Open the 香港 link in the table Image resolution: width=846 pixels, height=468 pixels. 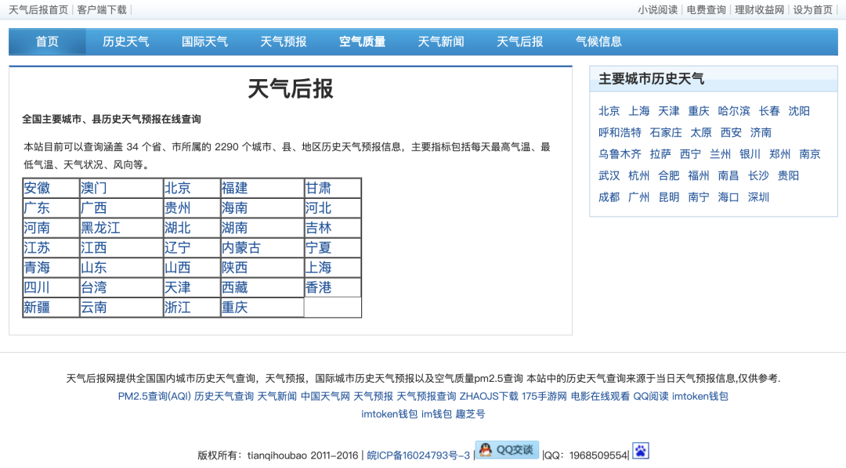(318, 288)
